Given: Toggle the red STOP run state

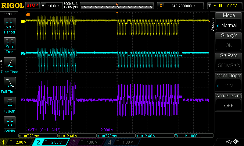Looking at the screenshot, I should 32,5.
